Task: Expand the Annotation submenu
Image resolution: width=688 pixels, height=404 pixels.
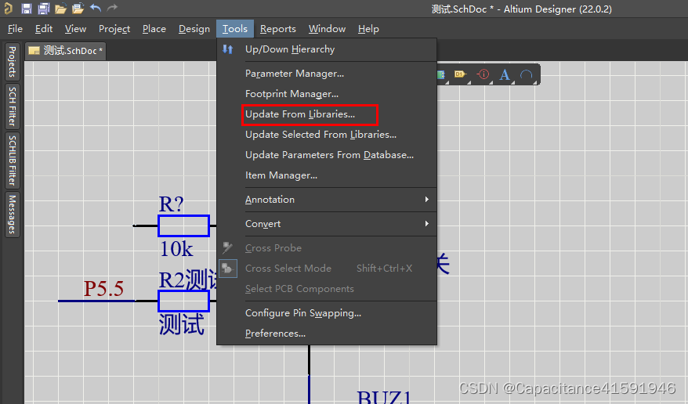Action: pos(327,200)
